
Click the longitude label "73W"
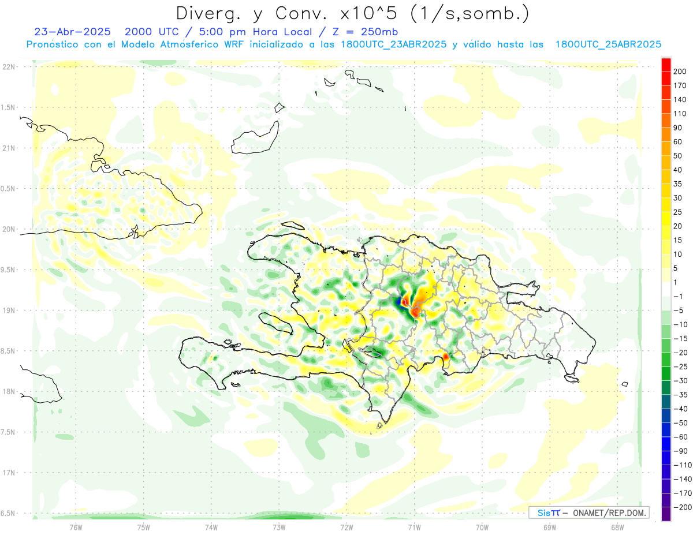(x=279, y=527)
